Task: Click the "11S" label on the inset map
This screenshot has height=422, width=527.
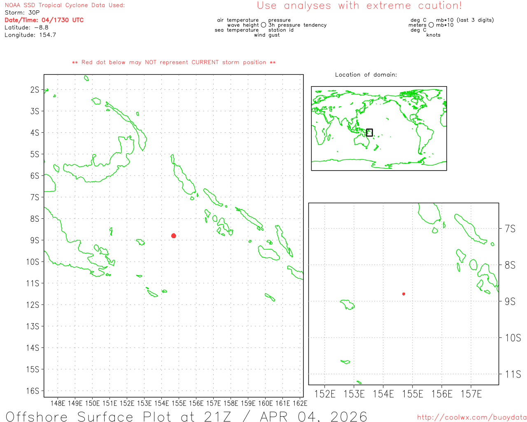Action: tap(513, 374)
